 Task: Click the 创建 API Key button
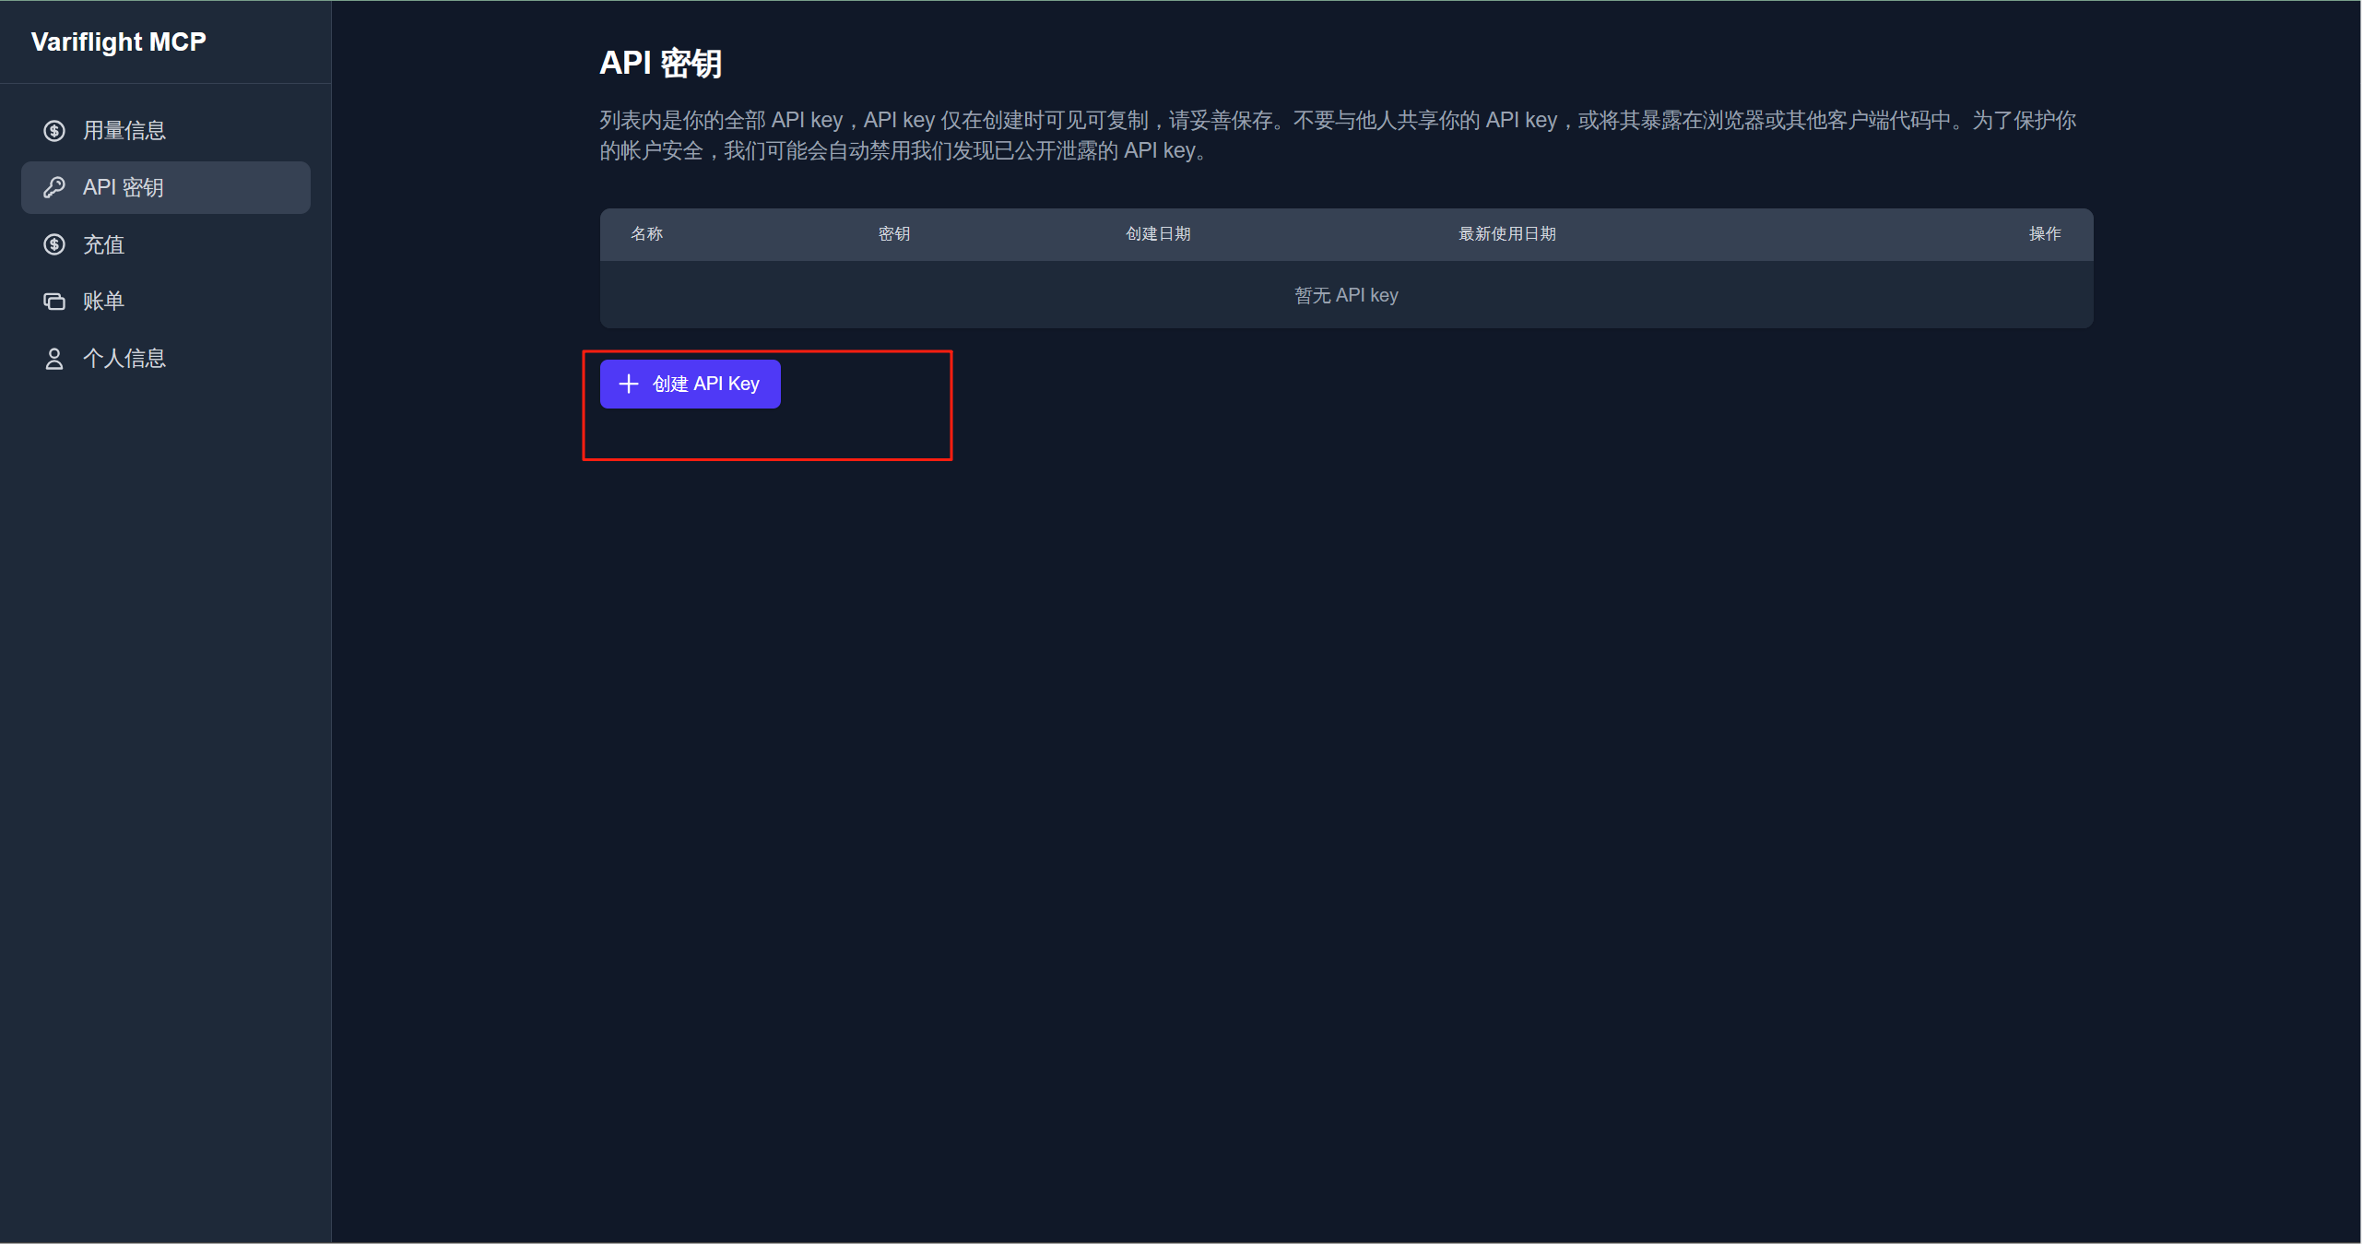(690, 384)
